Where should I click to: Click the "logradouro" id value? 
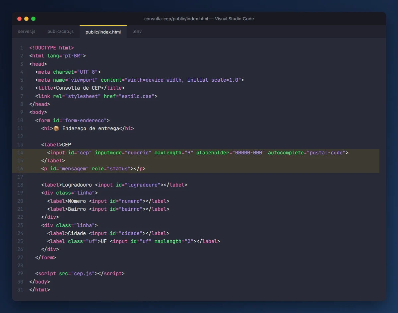click(143, 185)
